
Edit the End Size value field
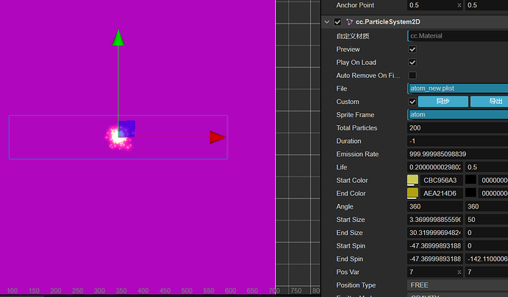(435, 232)
